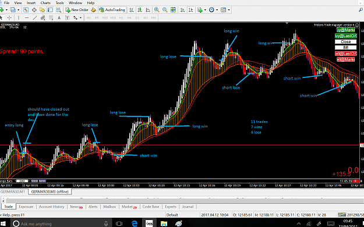
Task: Open Task View on the taskbar
Action: click(x=119, y=224)
